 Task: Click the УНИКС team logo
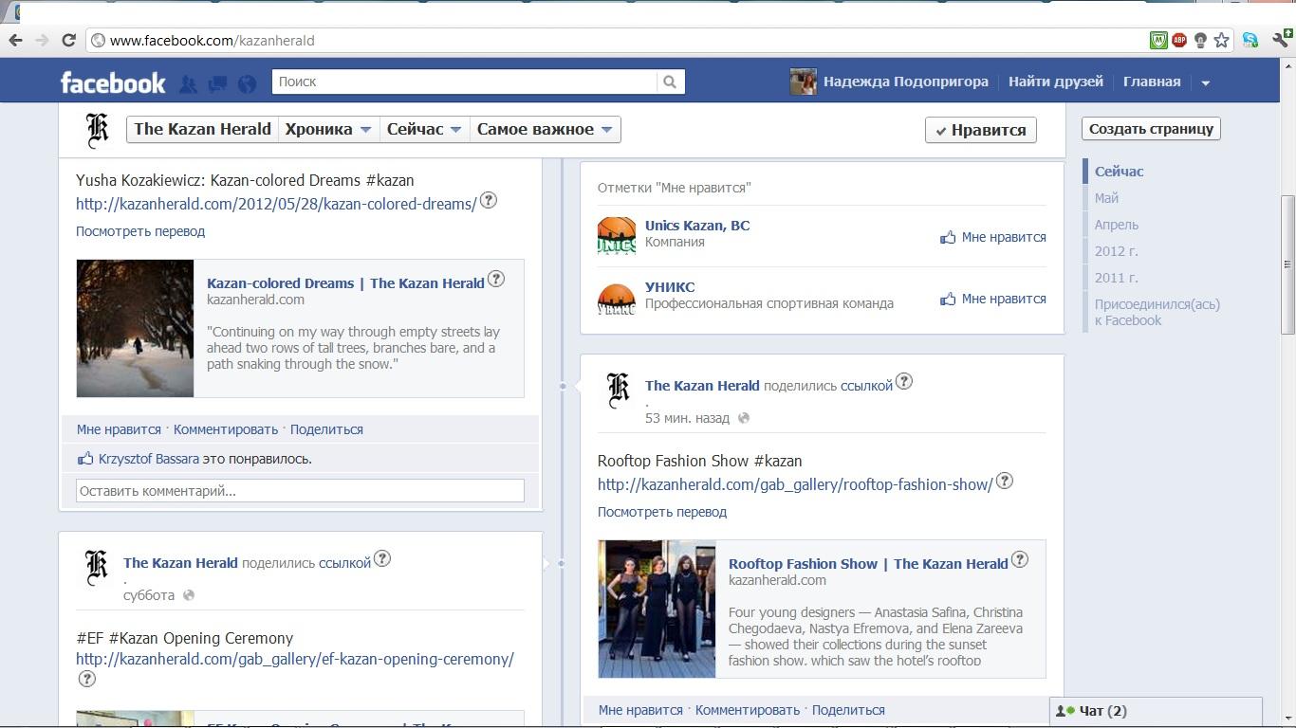pos(617,297)
